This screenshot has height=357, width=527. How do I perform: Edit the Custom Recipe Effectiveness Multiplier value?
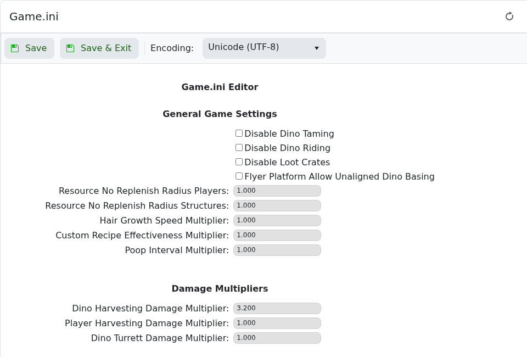coord(277,235)
